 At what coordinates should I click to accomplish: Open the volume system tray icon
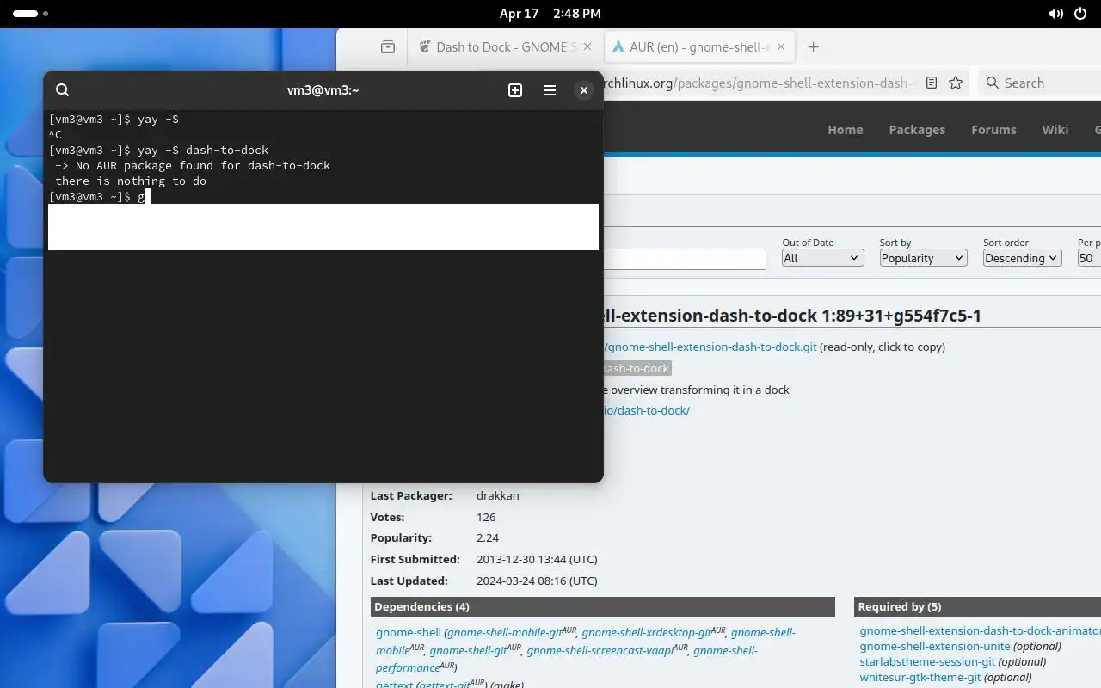1056,14
